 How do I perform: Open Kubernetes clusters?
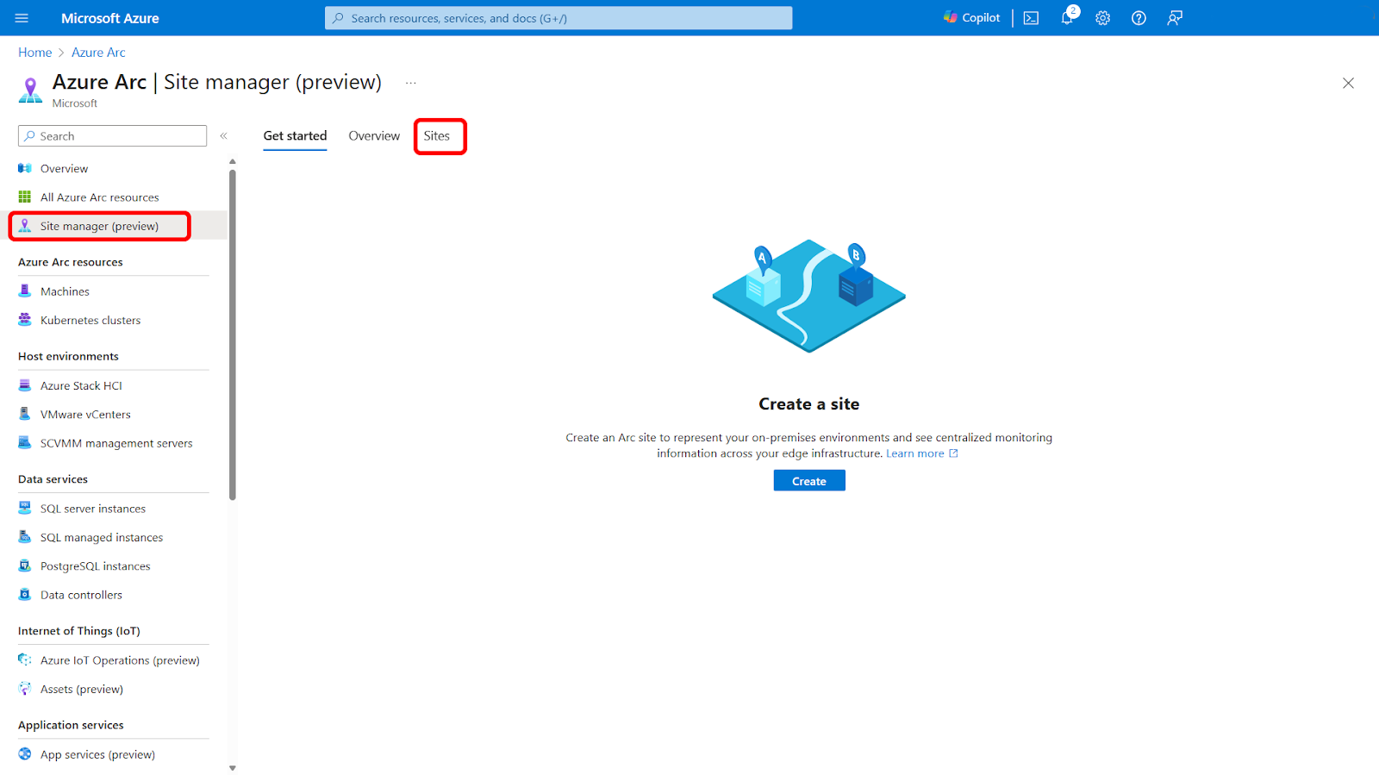(90, 321)
